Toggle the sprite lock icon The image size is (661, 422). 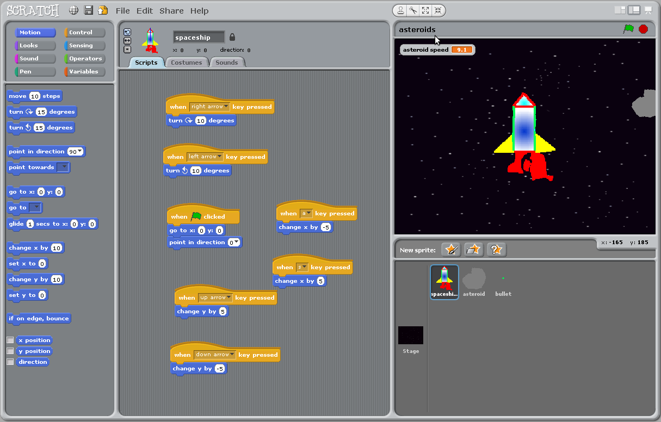[x=232, y=37]
